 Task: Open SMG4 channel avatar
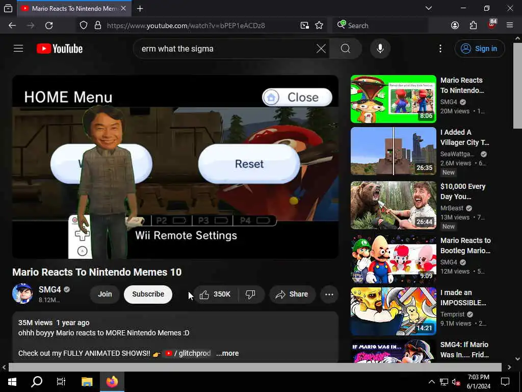(x=22, y=293)
